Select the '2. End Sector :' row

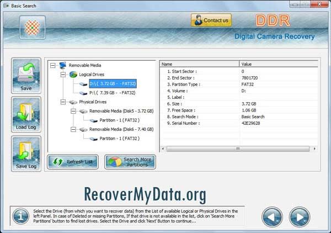pyautogui.click(x=239, y=78)
